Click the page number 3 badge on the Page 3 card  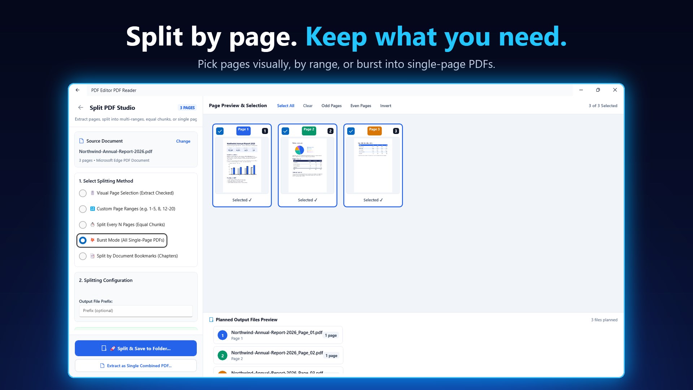396,131
